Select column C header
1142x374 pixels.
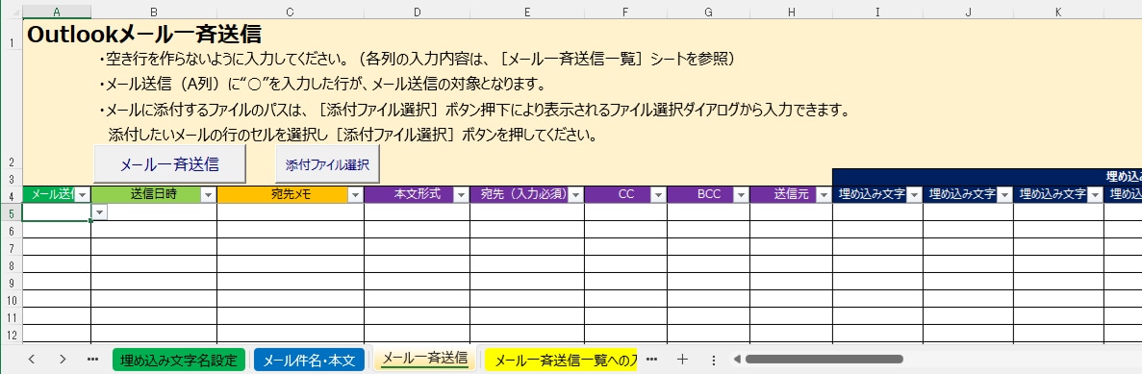point(291,12)
